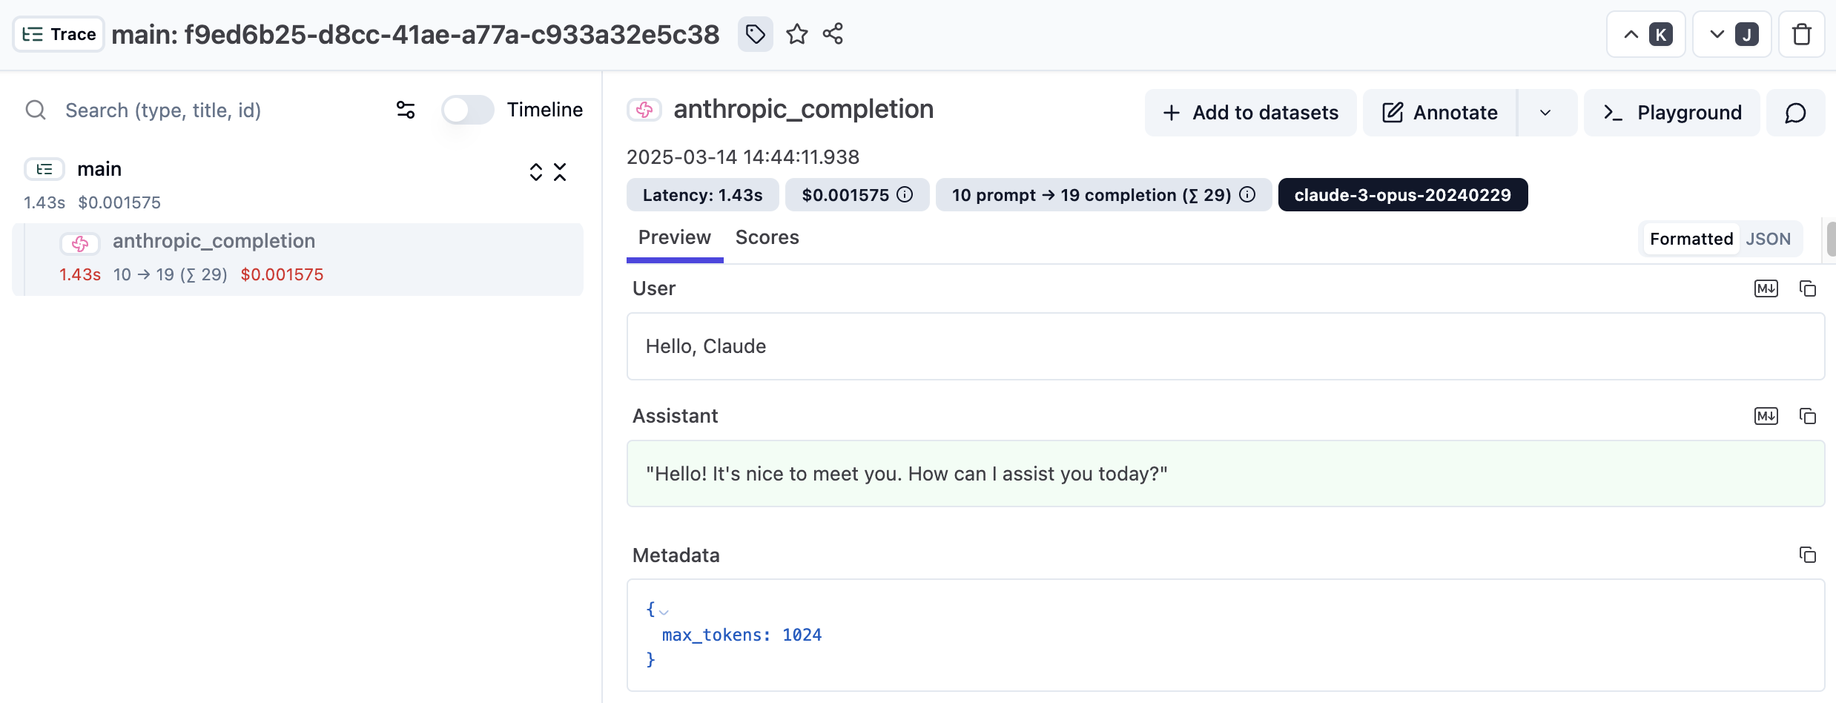Viewport: 1836px width, 703px height.
Task: Click the assistant reply text box
Action: 1226,474
